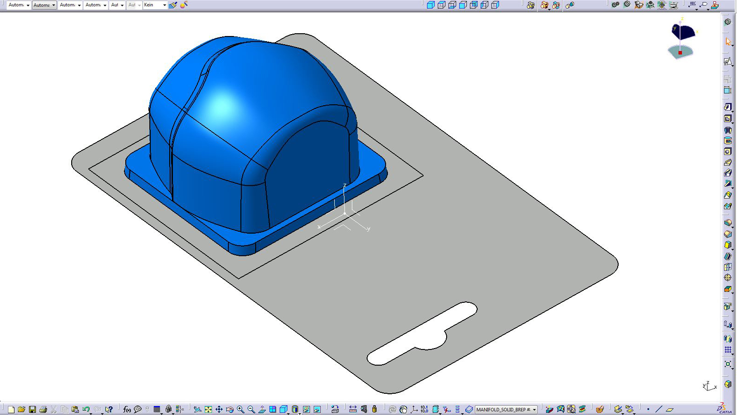The image size is (737, 415).
Task: Create a new document with New icon
Action: click(x=11, y=409)
